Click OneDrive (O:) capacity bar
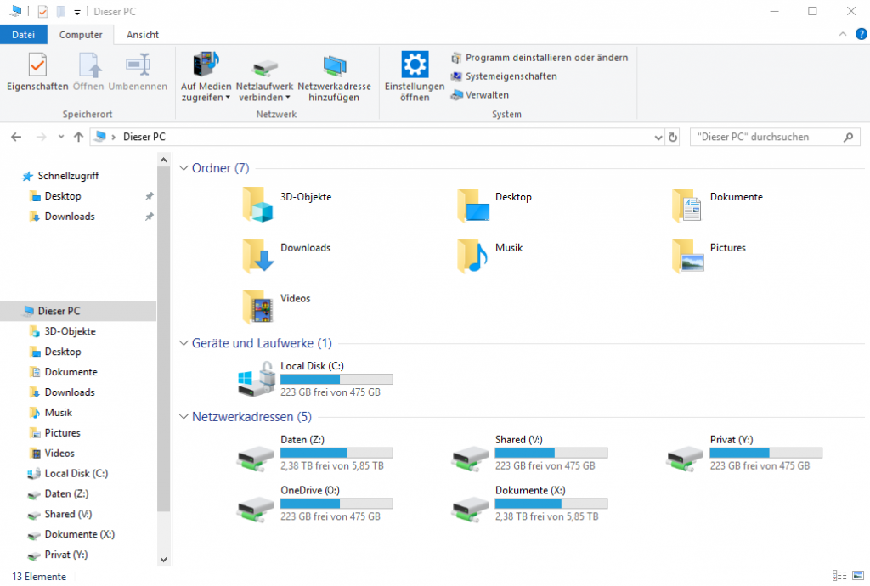 coord(336,504)
